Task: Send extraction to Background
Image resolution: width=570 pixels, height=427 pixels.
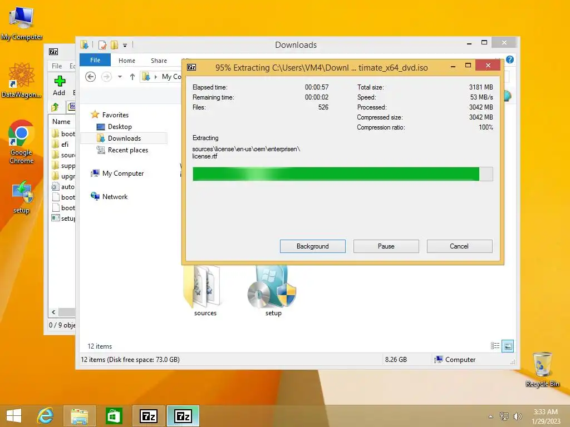Action: pos(313,246)
